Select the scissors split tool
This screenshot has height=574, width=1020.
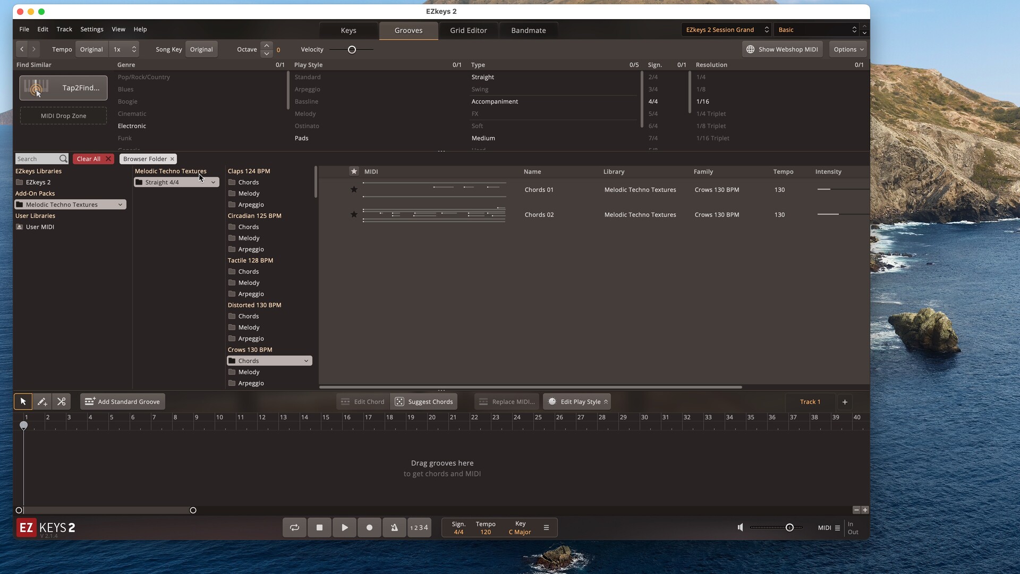click(x=62, y=402)
